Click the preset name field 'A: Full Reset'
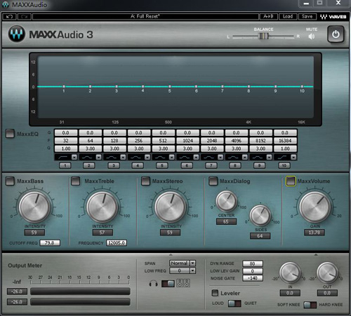Image resolution: width=351 pixels, height=316 pixels. tap(145, 17)
